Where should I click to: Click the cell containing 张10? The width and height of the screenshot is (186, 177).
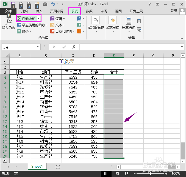coord(20,82)
